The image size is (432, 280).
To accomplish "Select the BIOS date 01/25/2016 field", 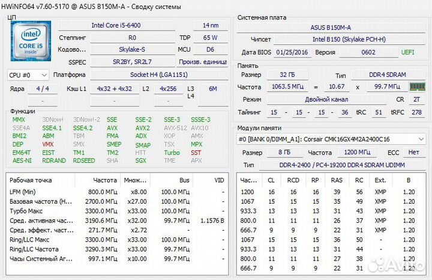I will pos(292,52).
